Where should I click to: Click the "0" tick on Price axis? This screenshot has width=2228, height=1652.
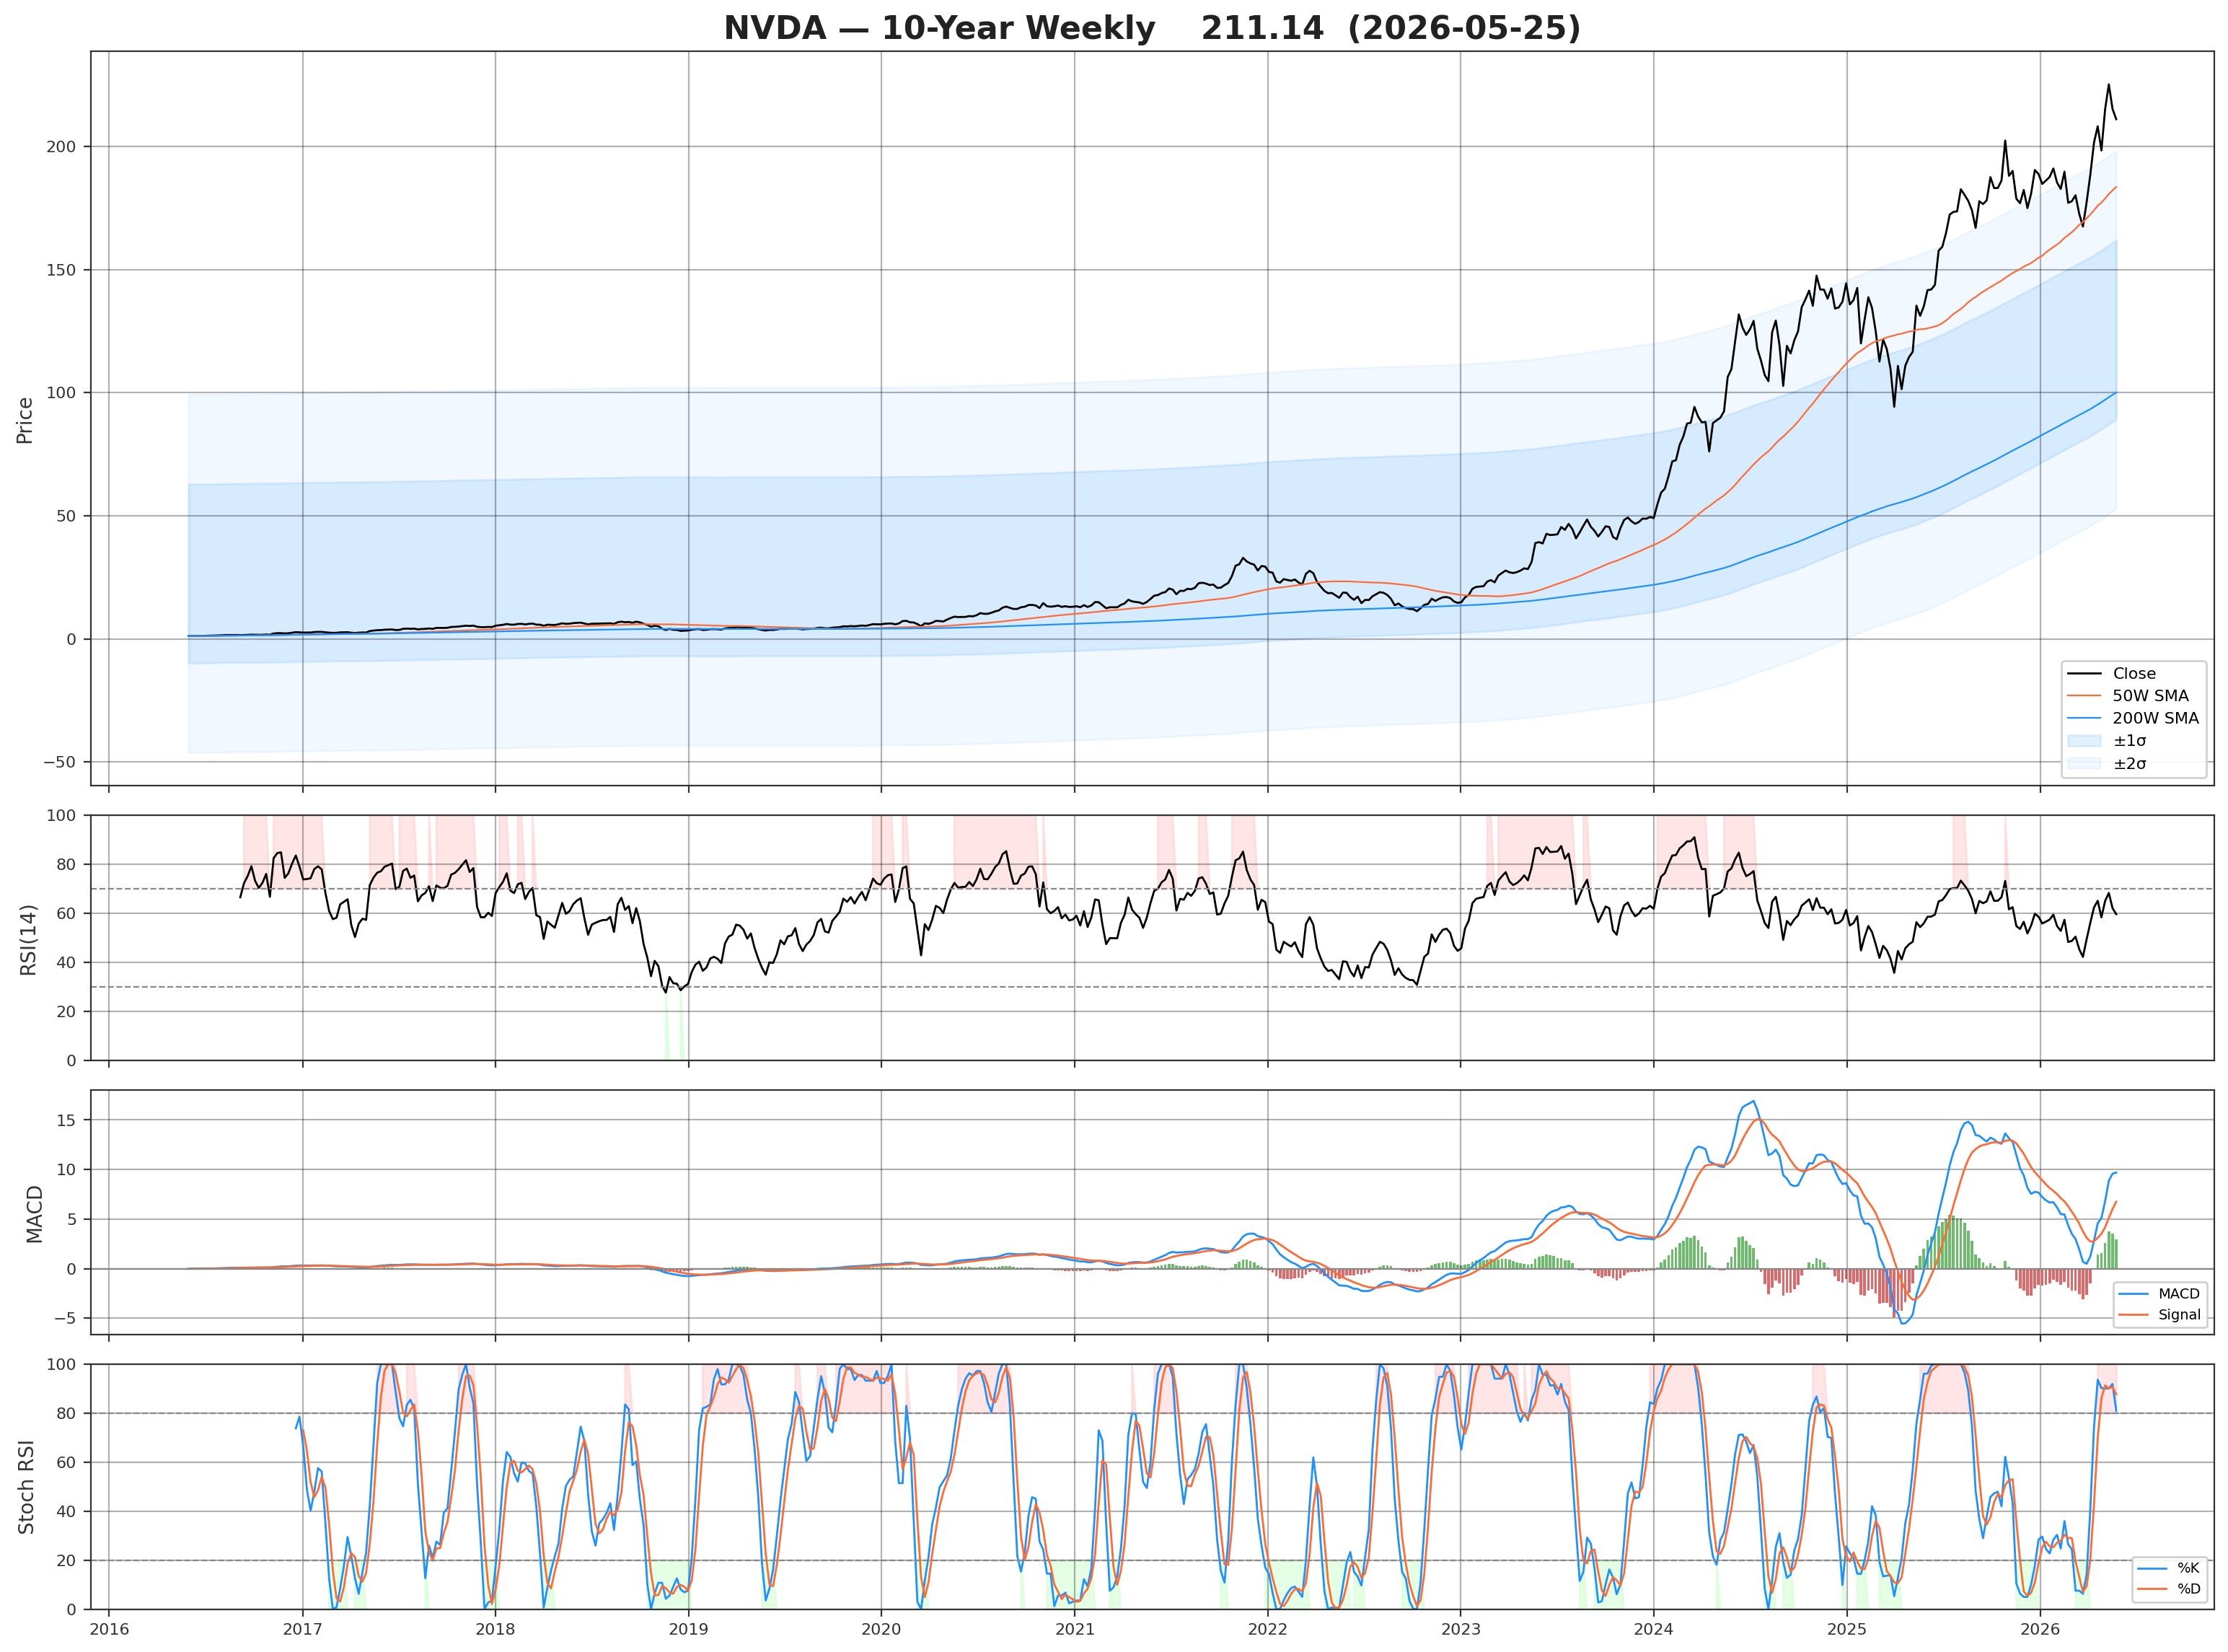71,639
